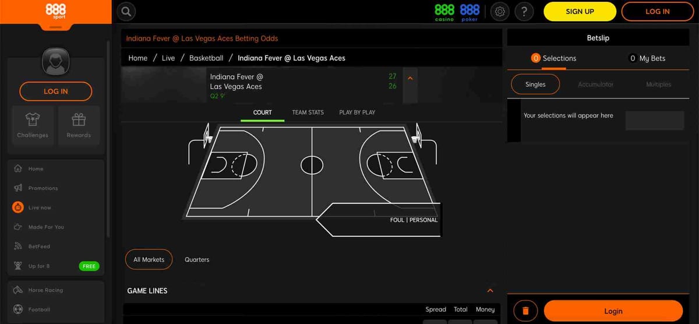This screenshot has width=699, height=324.
Task: Click the orange Login betslip button
Action: [x=613, y=311]
